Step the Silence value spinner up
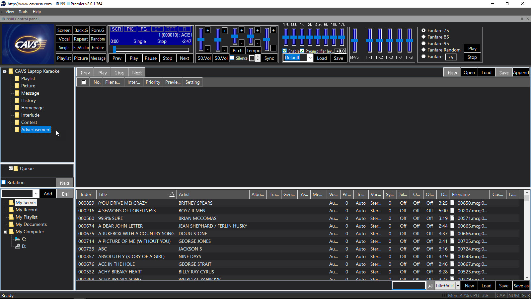The image size is (531, 299). 257,56
